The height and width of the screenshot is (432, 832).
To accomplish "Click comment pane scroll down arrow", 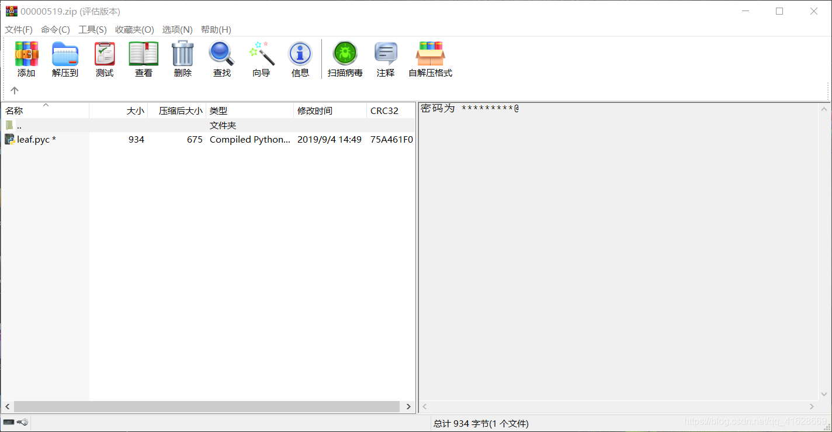I will pyautogui.click(x=824, y=395).
